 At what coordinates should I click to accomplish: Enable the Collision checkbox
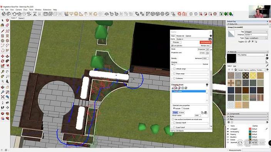[174, 78]
